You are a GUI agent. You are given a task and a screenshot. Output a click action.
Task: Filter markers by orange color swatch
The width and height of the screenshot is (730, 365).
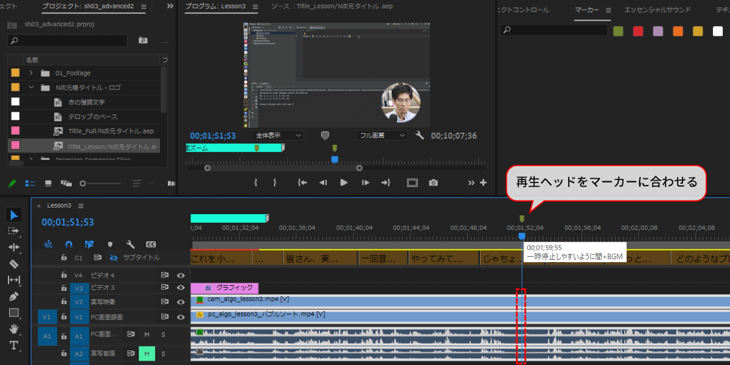click(678, 31)
